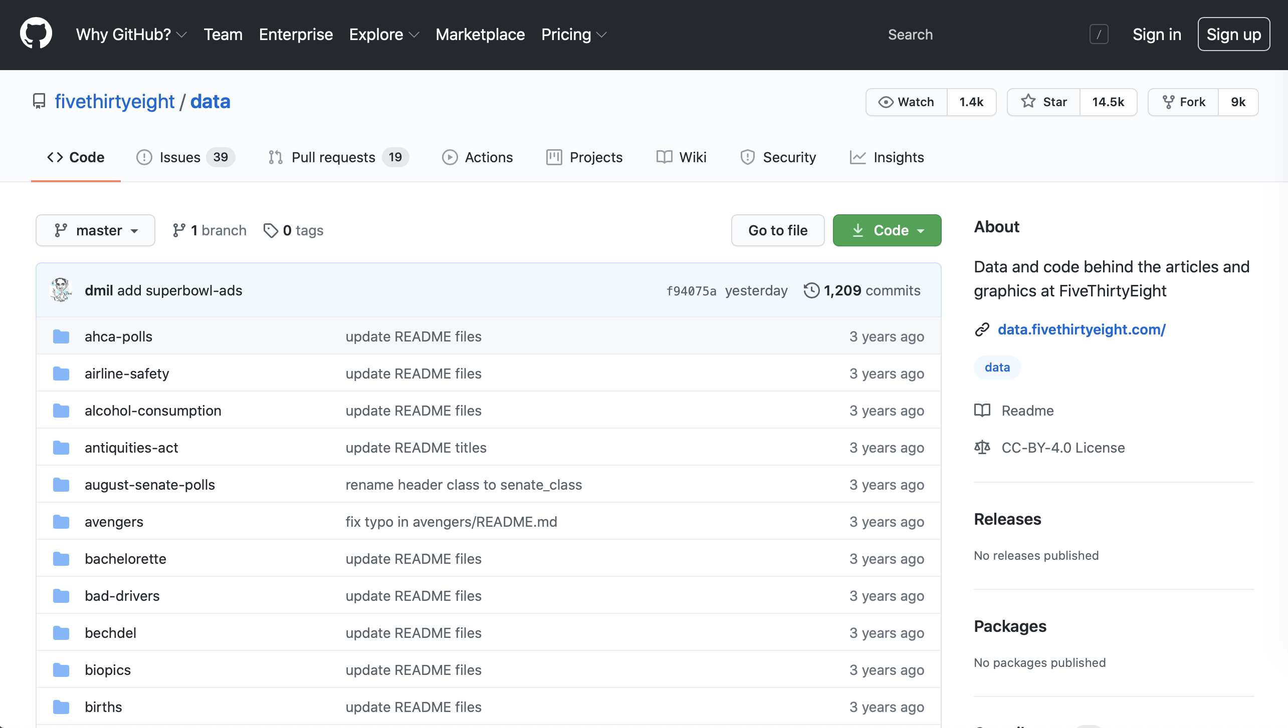Click the Go to file button

click(778, 231)
